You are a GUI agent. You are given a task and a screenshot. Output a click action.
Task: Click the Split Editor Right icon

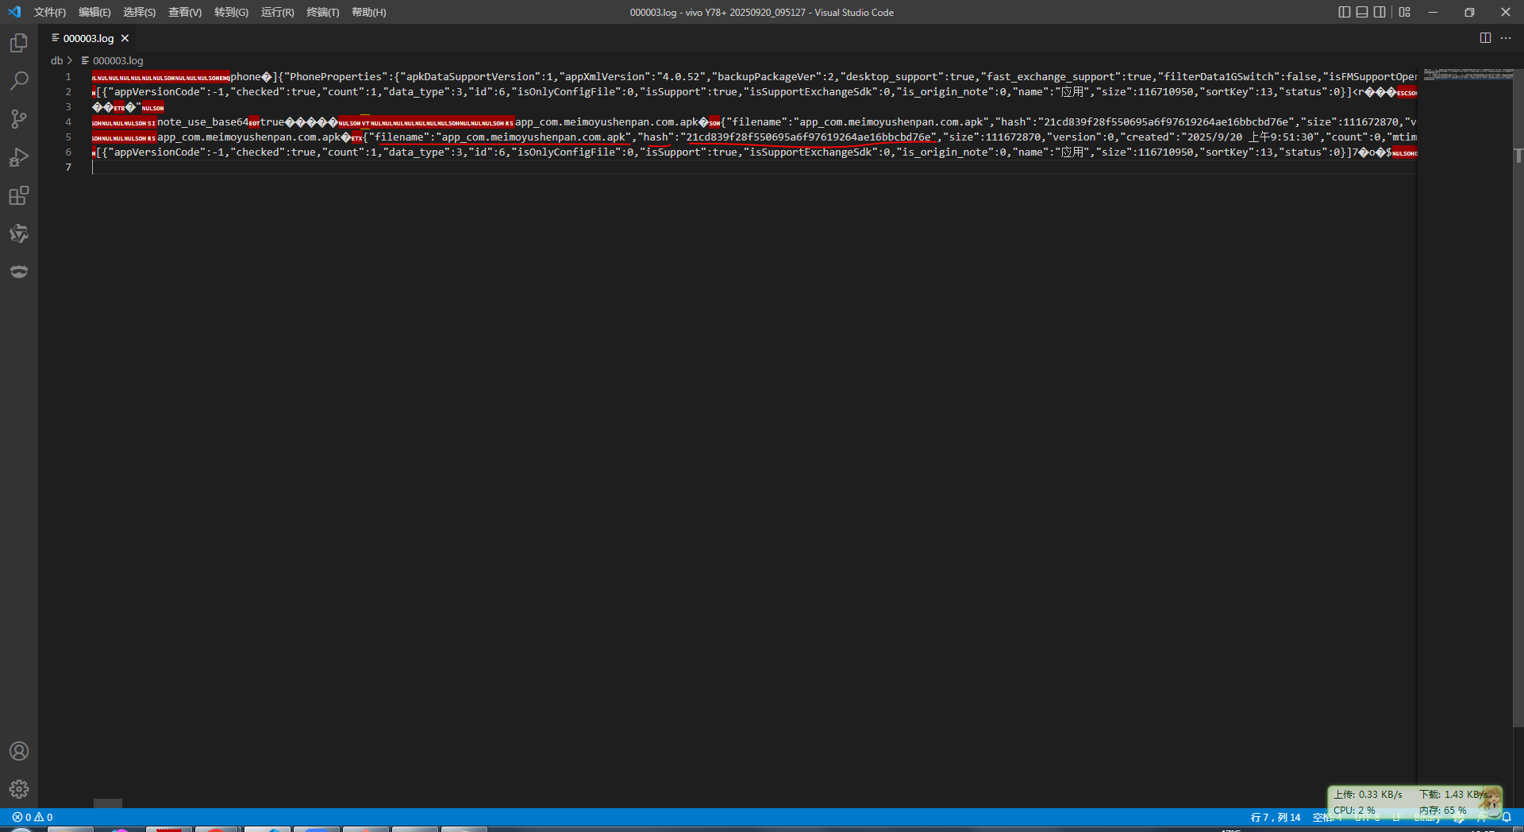[1485, 38]
